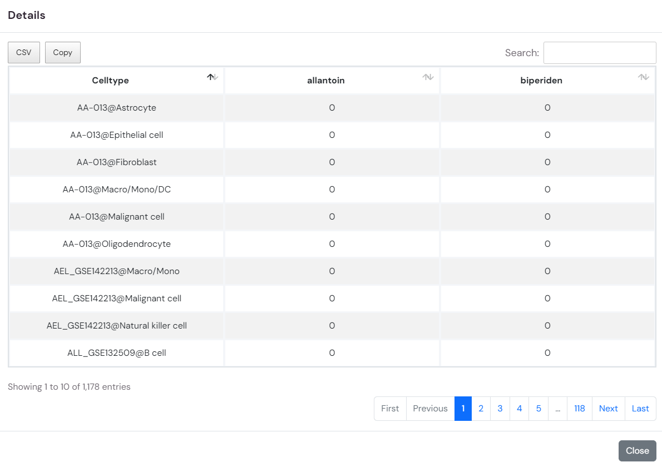
Task: Go to the Last page
Action: 640,409
